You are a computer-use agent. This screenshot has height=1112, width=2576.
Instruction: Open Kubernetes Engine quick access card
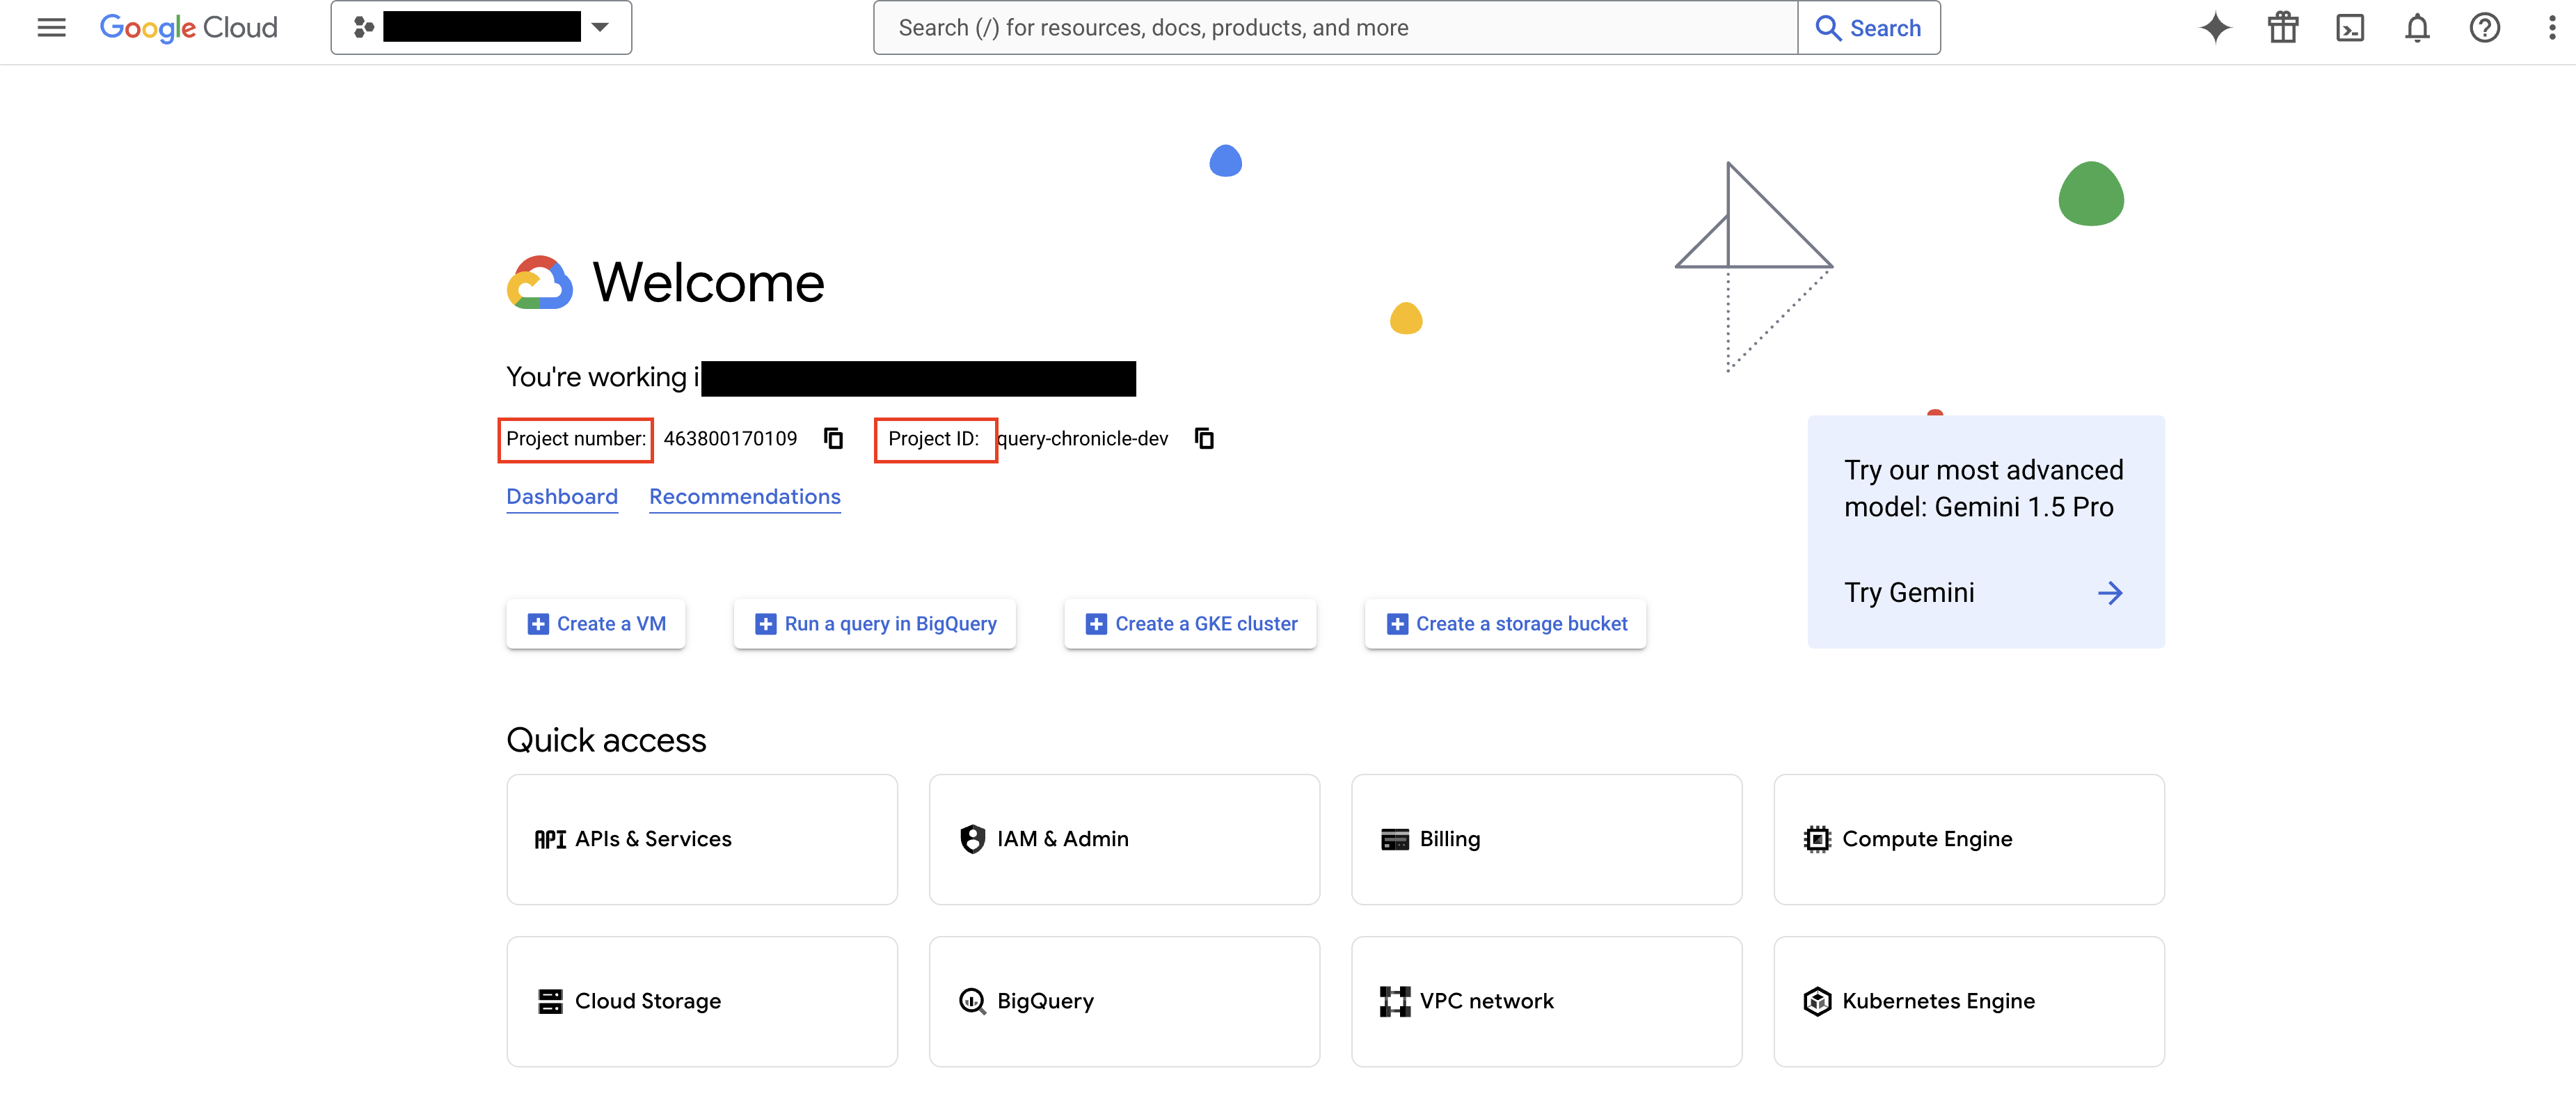[1969, 1002]
